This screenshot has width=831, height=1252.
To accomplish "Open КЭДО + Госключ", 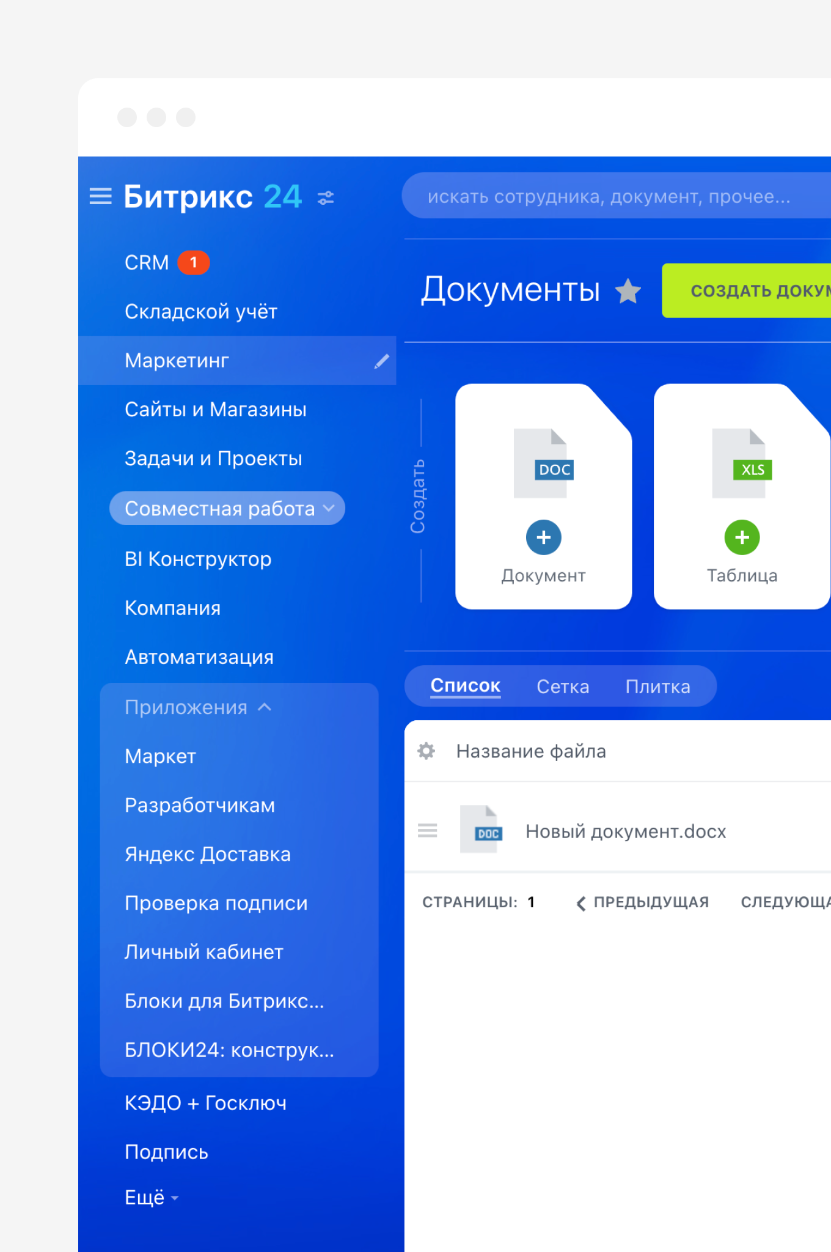I will 206,1103.
